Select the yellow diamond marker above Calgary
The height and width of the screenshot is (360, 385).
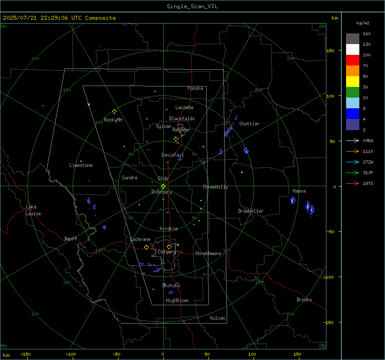tap(169, 247)
